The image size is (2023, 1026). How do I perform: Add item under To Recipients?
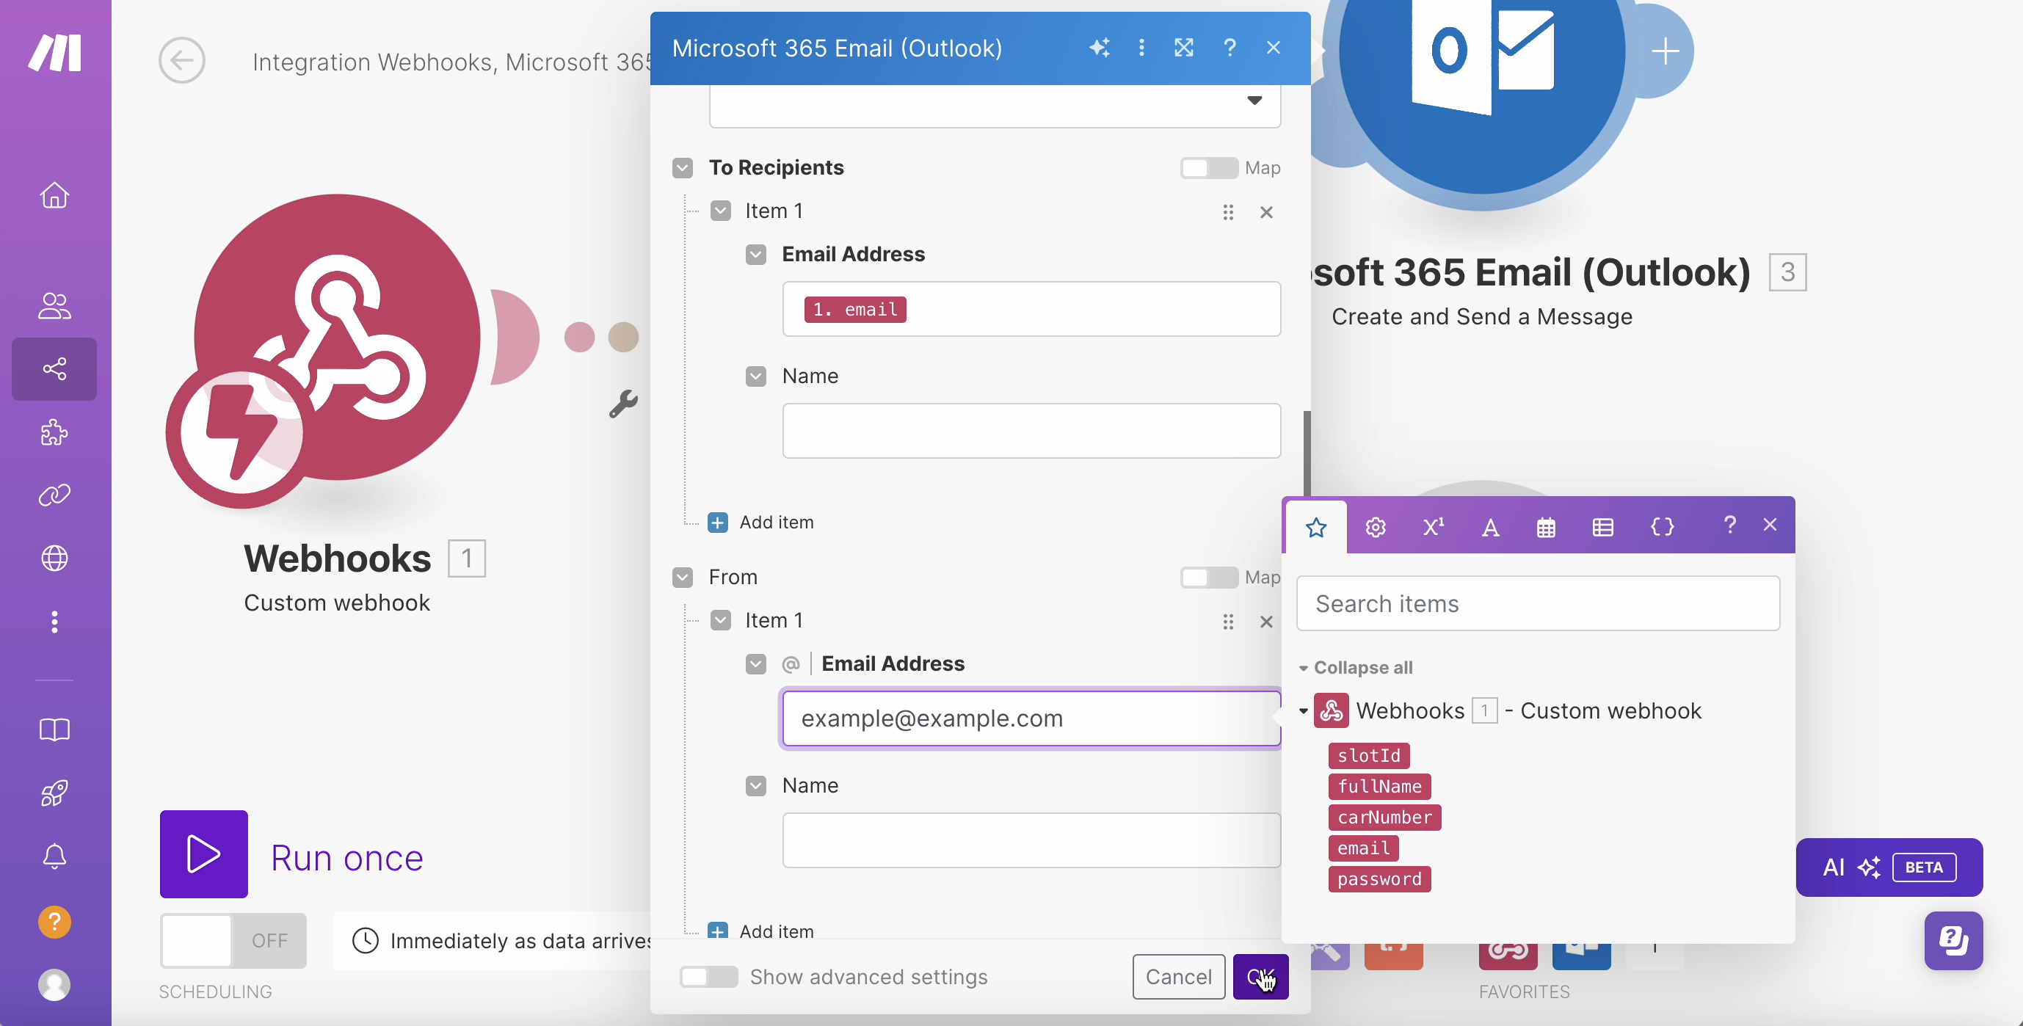[760, 522]
